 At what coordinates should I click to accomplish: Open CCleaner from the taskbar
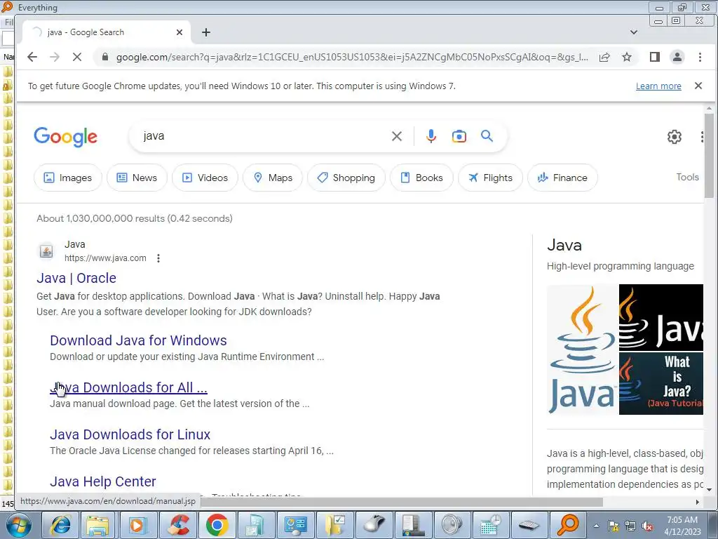click(x=178, y=525)
